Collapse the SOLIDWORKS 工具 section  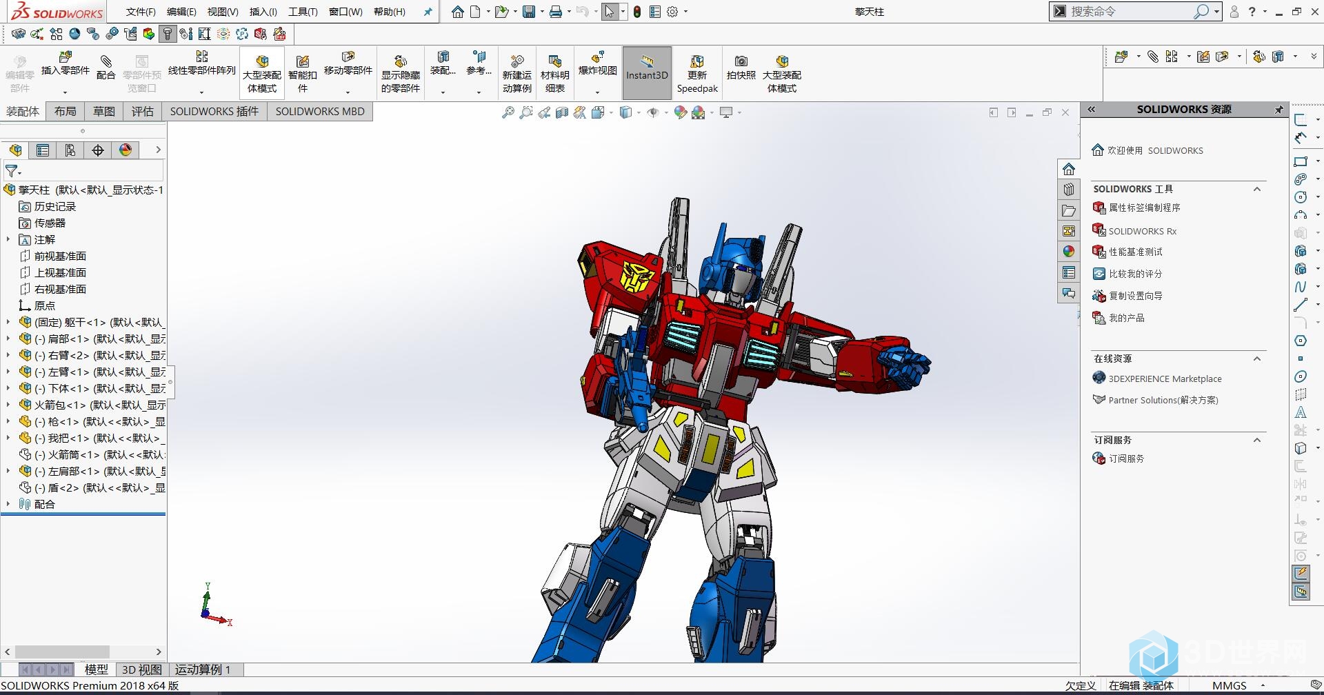tap(1257, 189)
